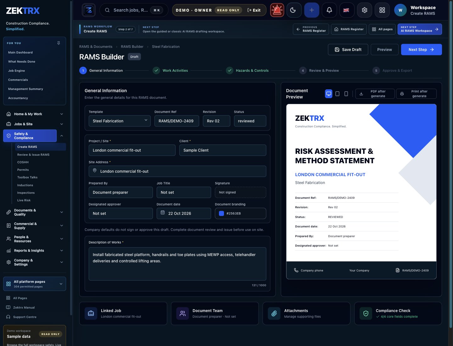Click the Print after generate button
The image size is (453, 346).
coord(416,94)
